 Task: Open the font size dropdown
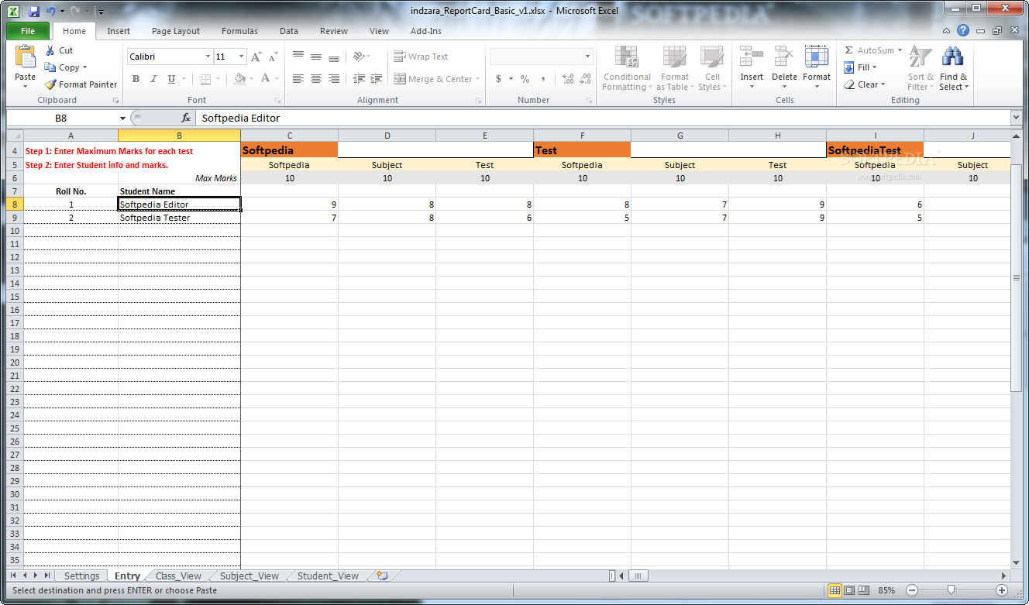pos(242,57)
